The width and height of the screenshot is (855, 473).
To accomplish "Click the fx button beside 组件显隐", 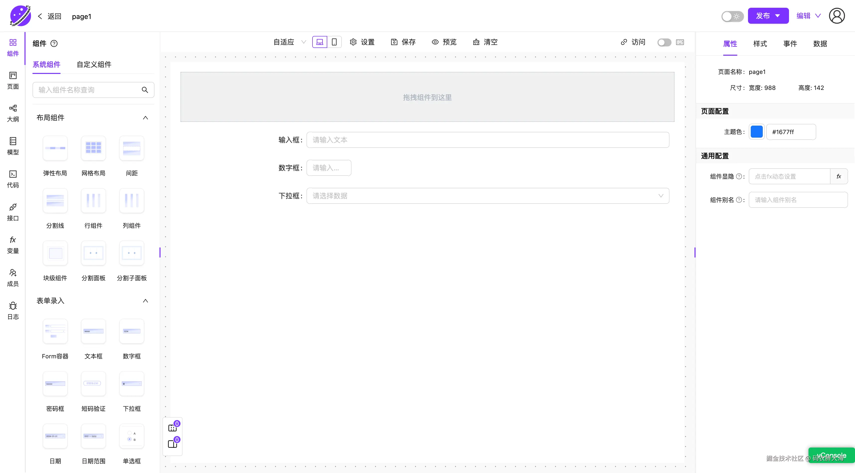I will click(838, 176).
